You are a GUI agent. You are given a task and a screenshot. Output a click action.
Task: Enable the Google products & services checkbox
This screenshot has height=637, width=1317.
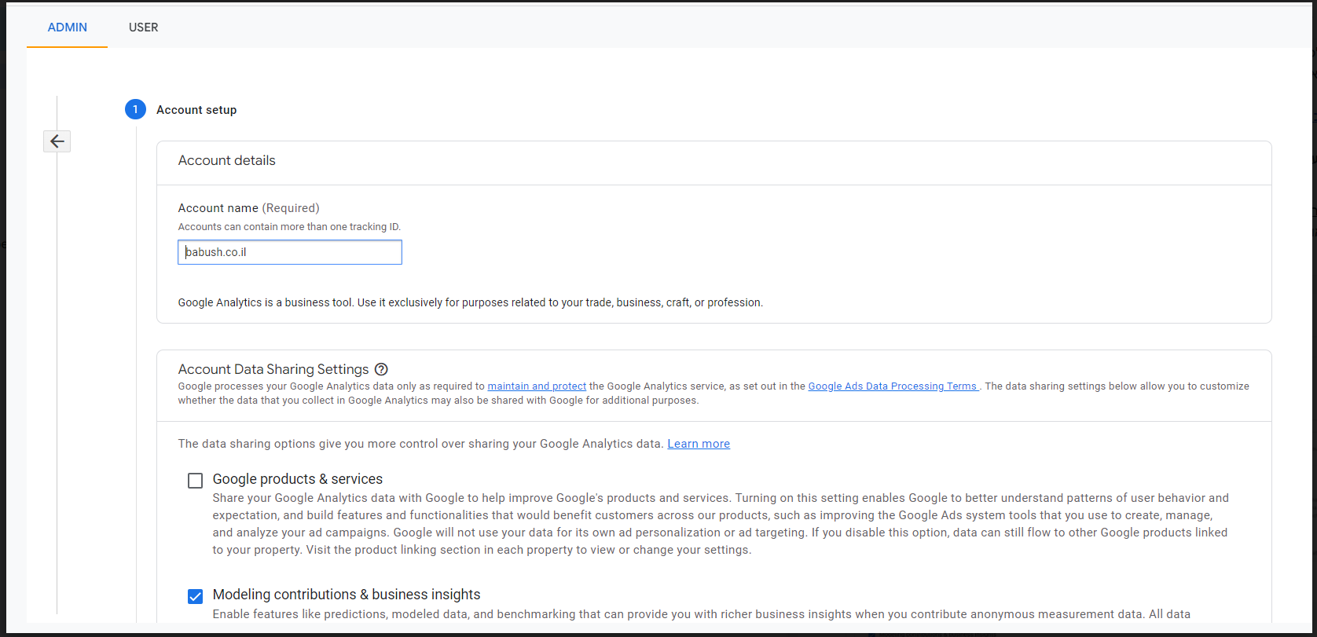[x=195, y=481]
